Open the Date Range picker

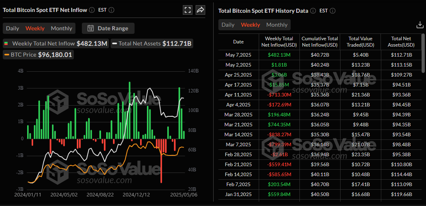(108, 28)
